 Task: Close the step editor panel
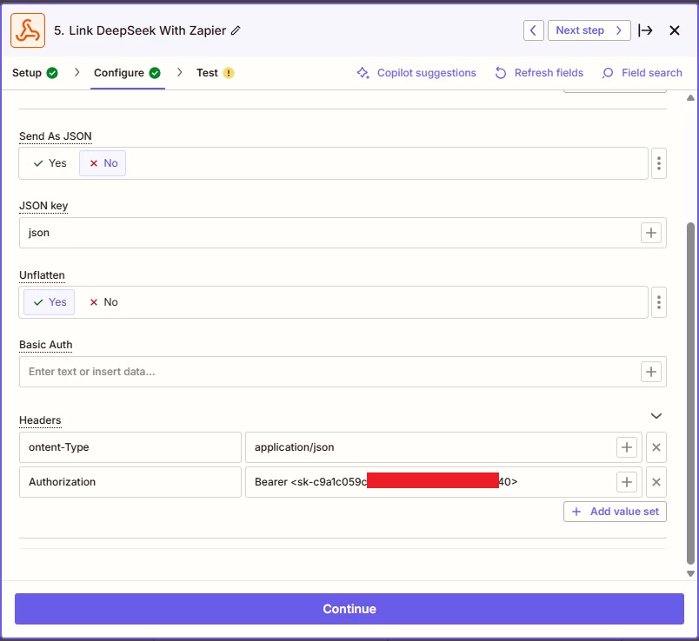[x=675, y=30]
